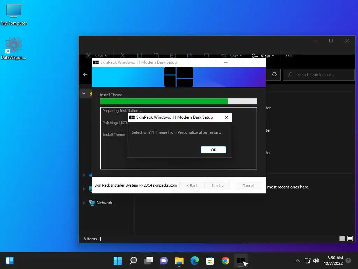Expand the Network tree node chevron

84,203
